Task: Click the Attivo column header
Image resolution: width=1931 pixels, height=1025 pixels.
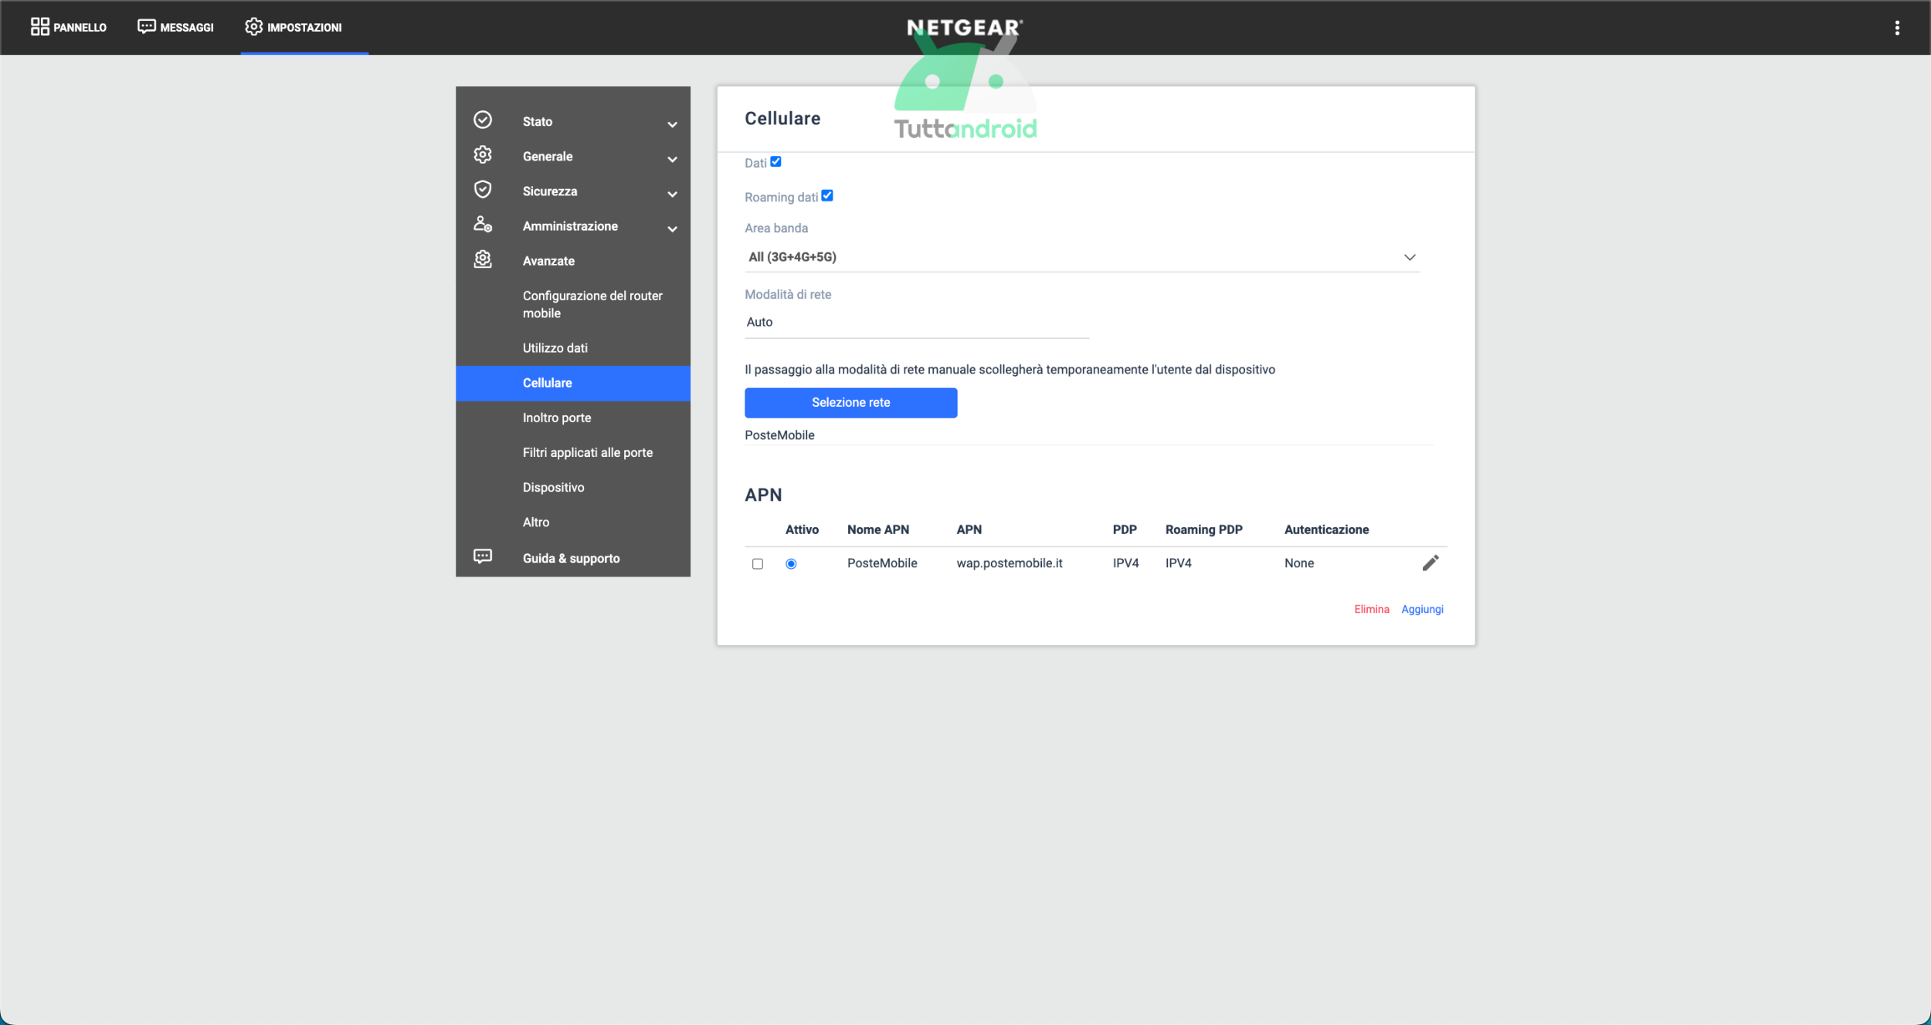Action: [802, 529]
